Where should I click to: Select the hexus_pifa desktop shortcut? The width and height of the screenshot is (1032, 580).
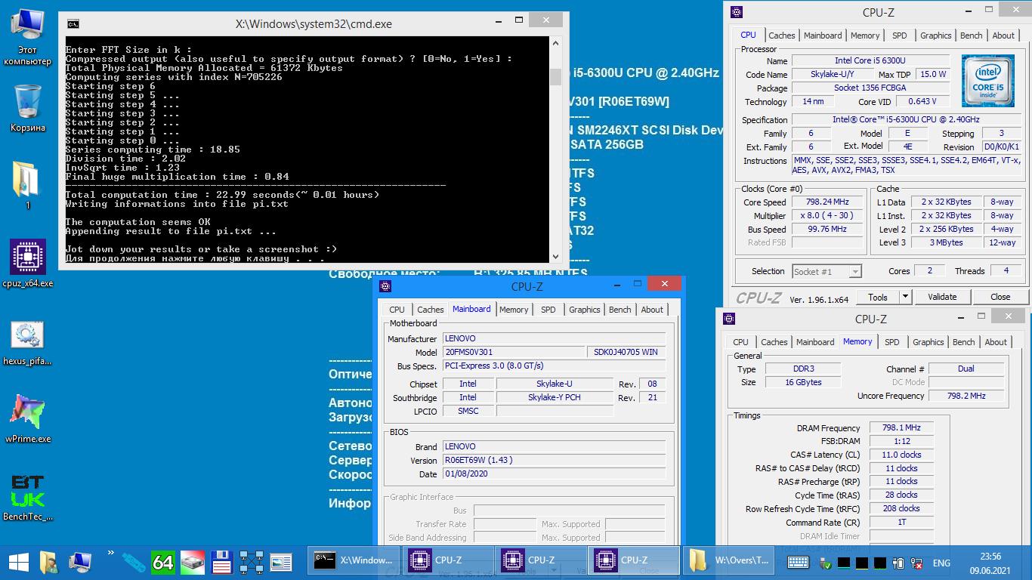pyautogui.click(x=28, y=343)
